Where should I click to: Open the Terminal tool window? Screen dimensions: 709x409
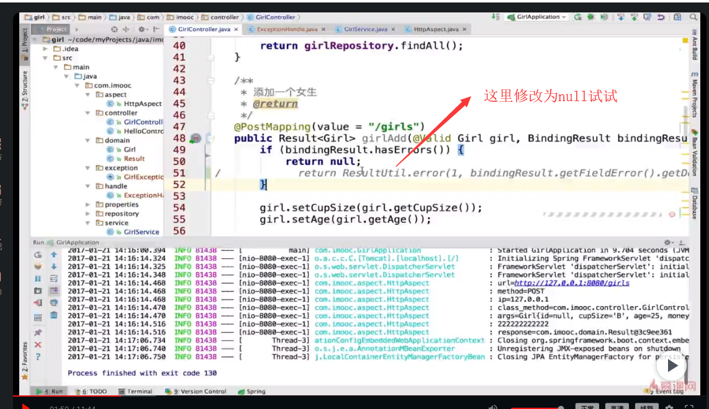click(135, 392)
